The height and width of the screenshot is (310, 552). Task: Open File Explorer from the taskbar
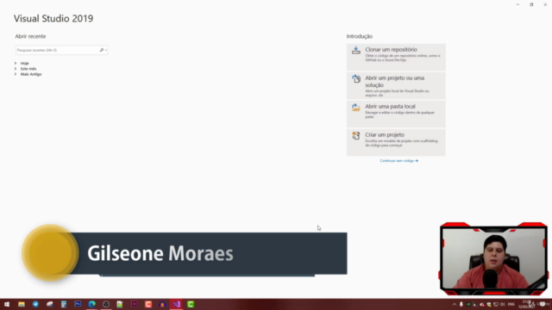22,304
